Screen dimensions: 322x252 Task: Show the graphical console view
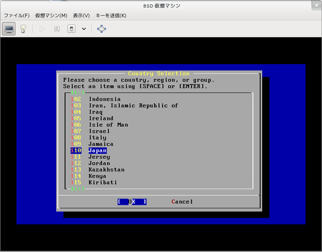9,29
